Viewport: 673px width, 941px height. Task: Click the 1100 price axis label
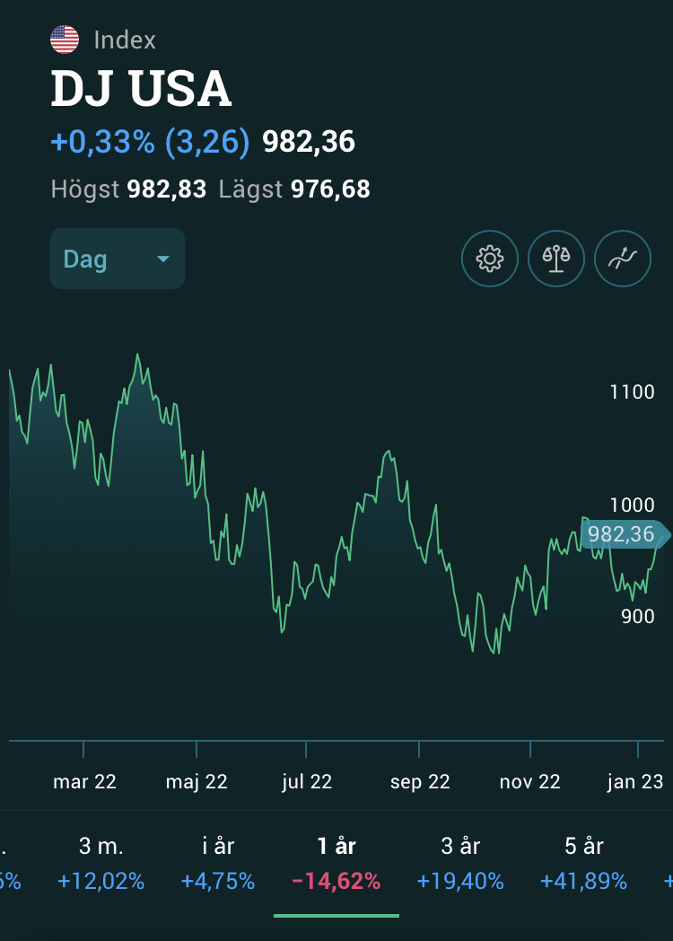[632, 391]
